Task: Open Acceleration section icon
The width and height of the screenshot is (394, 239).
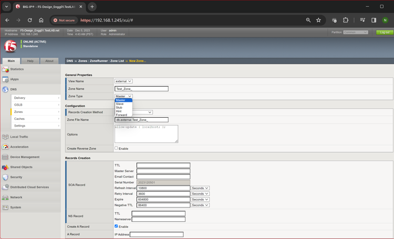Action: point(5,147)
